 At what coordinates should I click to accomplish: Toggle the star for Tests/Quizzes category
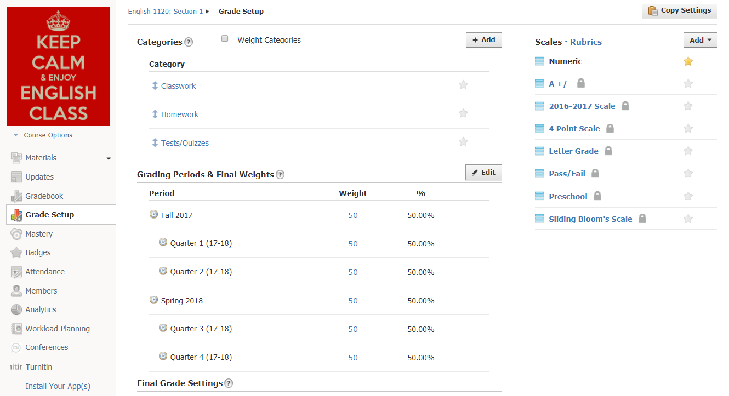click(x=463, y=142)
